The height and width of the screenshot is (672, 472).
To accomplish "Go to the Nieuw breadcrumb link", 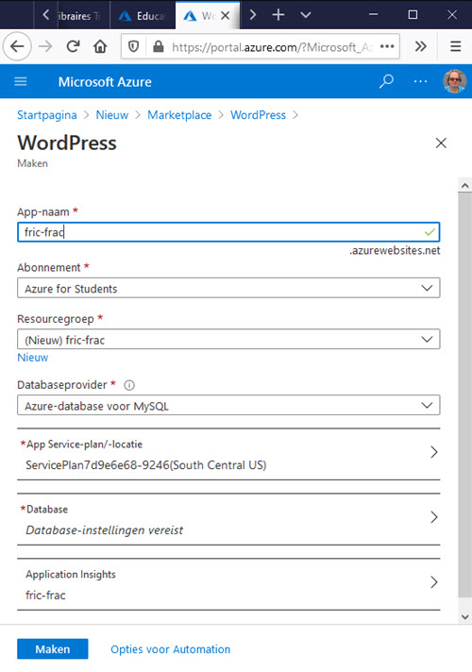I will pyautogui.click(x=112, y=115).
